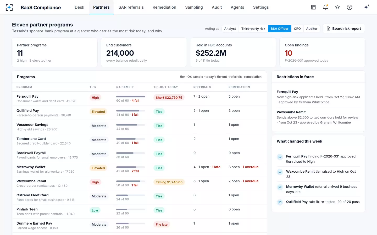Click the Fernquill Pay sample progress bar
The image size is (377, 235).
point(131,97)
